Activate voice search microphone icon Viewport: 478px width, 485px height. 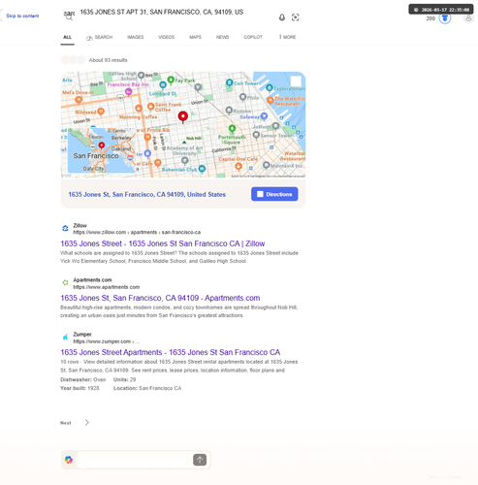[282, 17]
